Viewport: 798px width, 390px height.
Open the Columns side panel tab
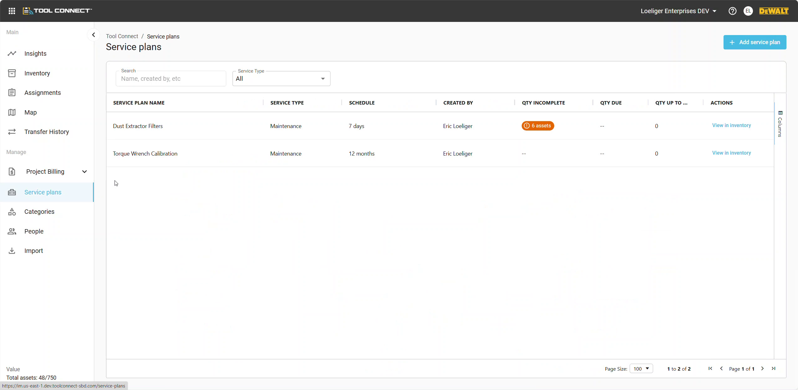click(x=780, y=124)
